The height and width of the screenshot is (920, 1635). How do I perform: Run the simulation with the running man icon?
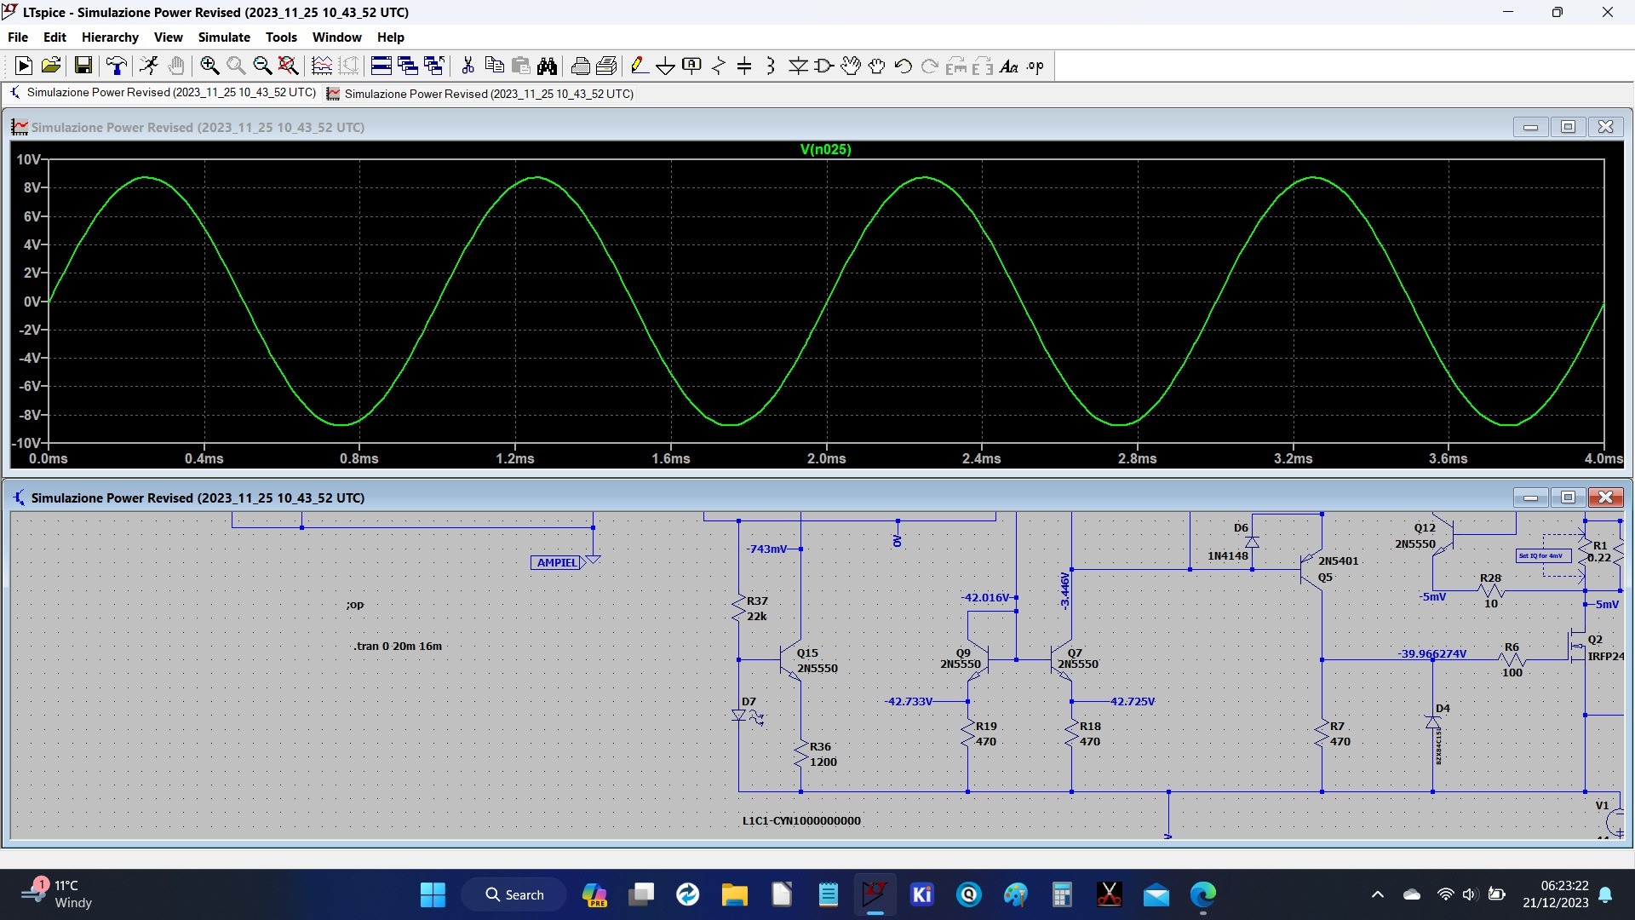pos(149,66)
